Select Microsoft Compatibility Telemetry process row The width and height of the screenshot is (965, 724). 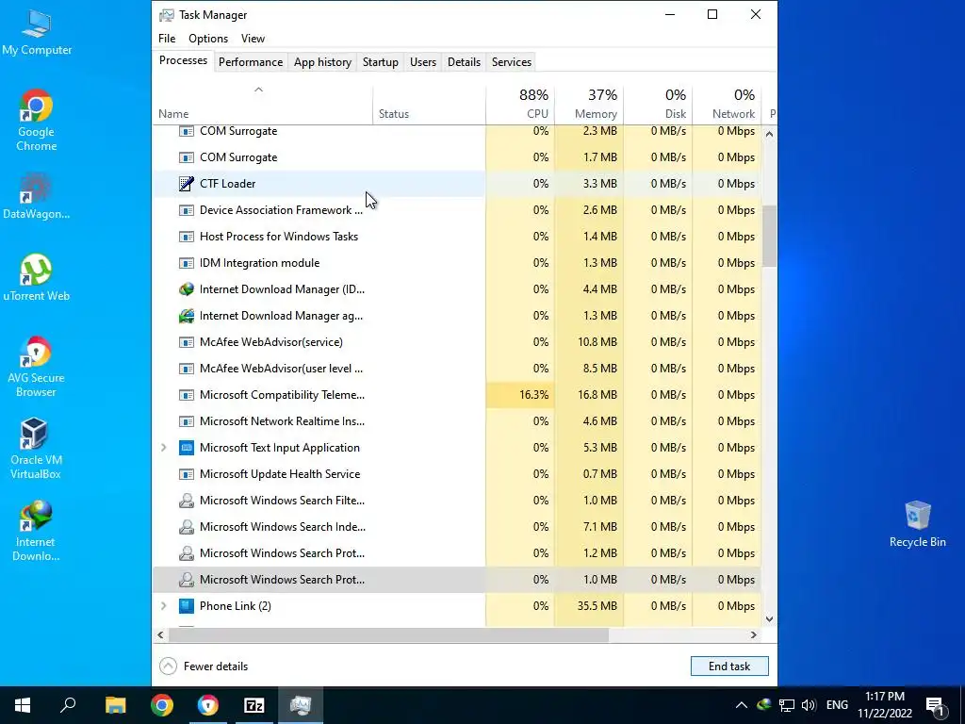457,395
